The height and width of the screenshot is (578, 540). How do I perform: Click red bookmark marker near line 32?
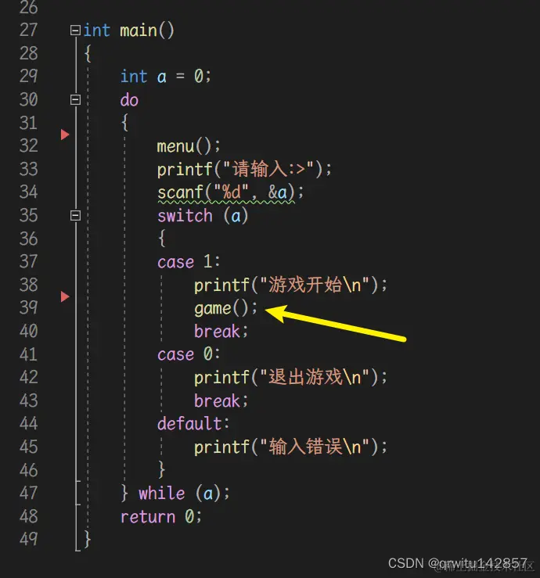(65, 135)
